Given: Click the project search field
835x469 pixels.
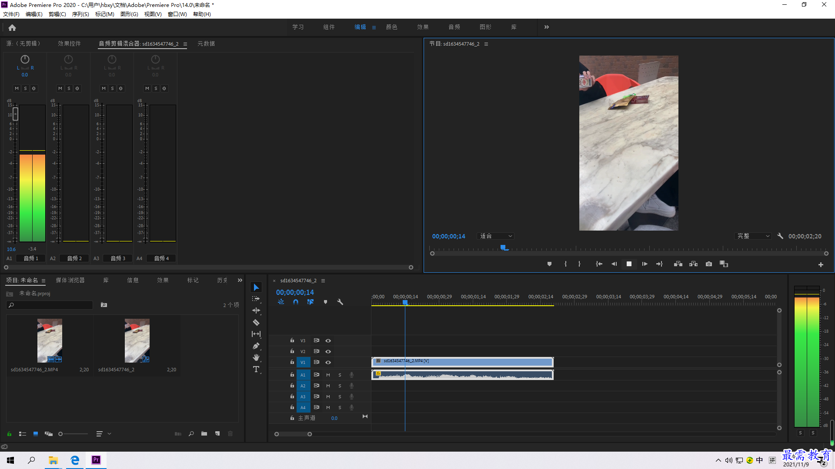Looking at the screenshot, I should click(50, 305).
